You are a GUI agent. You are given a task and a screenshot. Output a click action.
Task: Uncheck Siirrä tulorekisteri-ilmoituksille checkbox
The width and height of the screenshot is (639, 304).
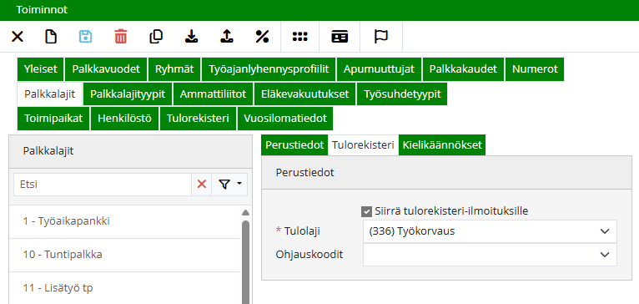tap(366, 212)
